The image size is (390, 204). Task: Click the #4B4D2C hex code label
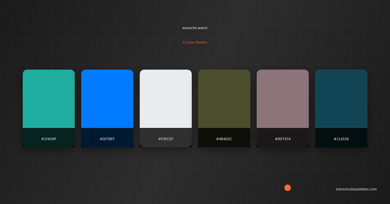(224, 139)
